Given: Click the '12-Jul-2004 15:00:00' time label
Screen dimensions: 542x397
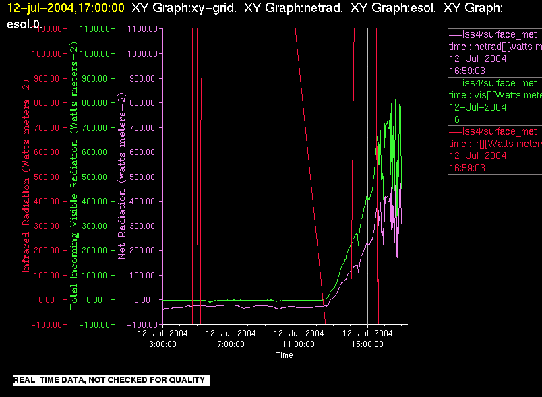Looking at the screenshot, I should (367, 338).
